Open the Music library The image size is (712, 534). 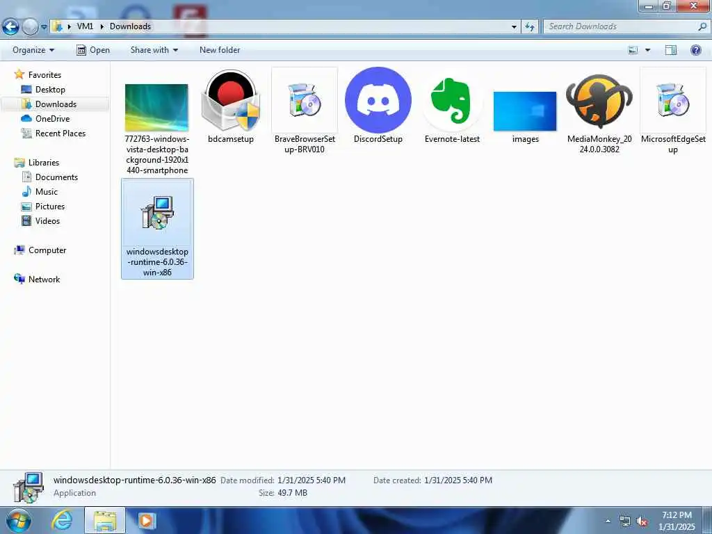(x=40, y=192)
